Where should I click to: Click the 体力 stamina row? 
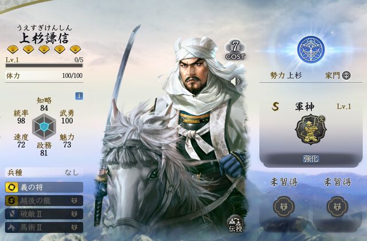click(x=44, y=76)
